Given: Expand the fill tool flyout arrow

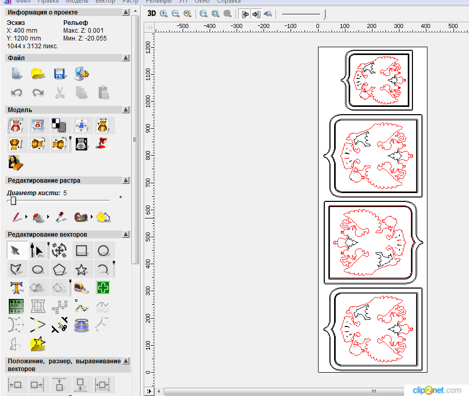Looking at the screenshot, I should pyautogui.click(x=48, y=216).
